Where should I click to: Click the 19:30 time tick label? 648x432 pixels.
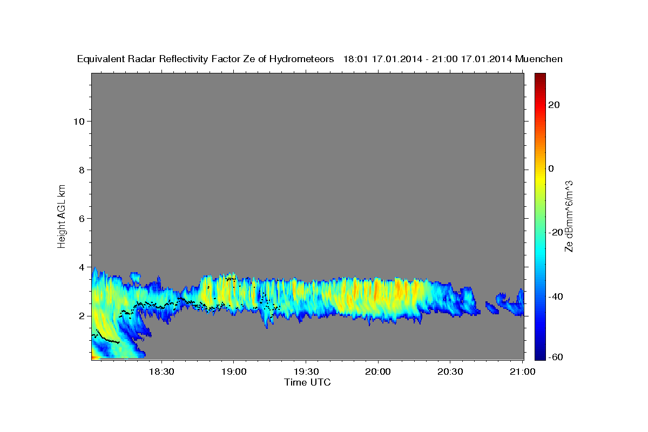coord(306,372)
